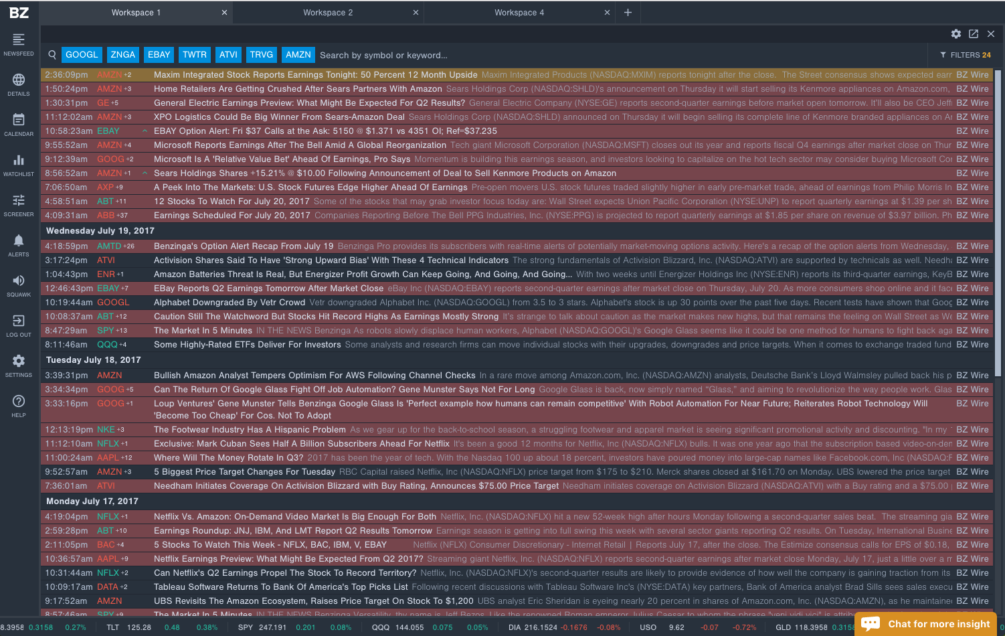Expand the Sears Holdings Shares +15.21% row chevron
The image size is (1005, 636).
145,173
